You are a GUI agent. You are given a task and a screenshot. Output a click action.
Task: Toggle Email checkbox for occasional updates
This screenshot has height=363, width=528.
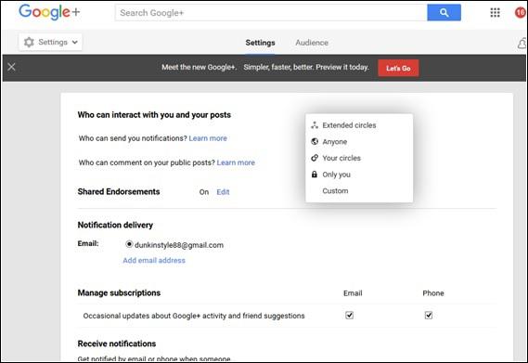coord(349,315)
